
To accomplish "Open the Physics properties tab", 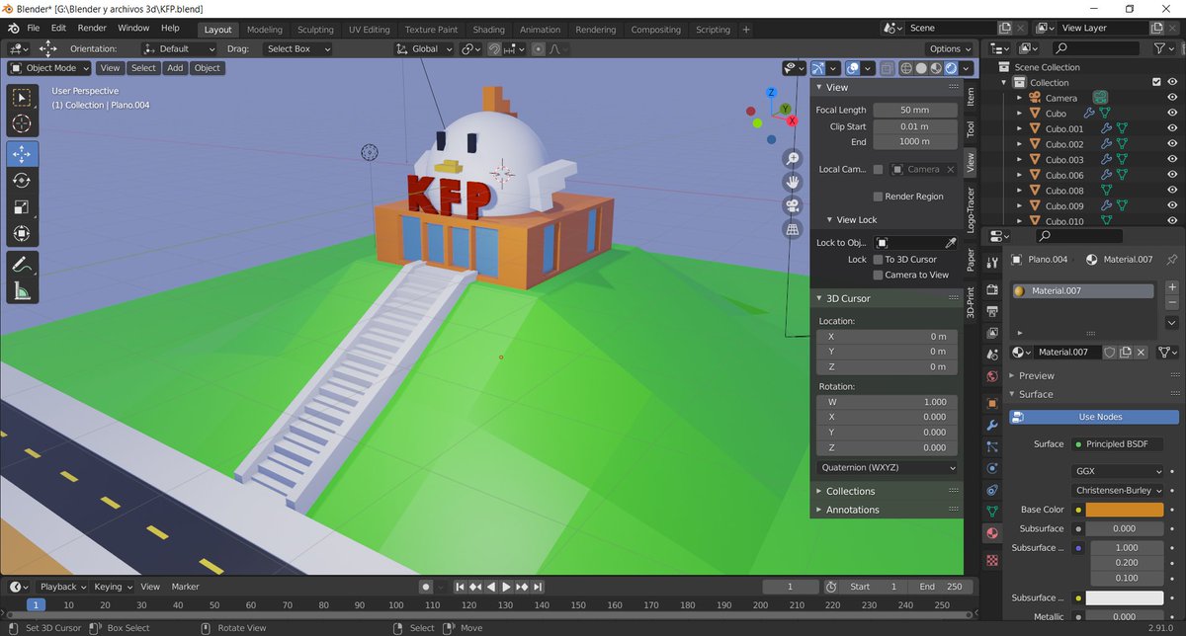I will pos(992,468).
